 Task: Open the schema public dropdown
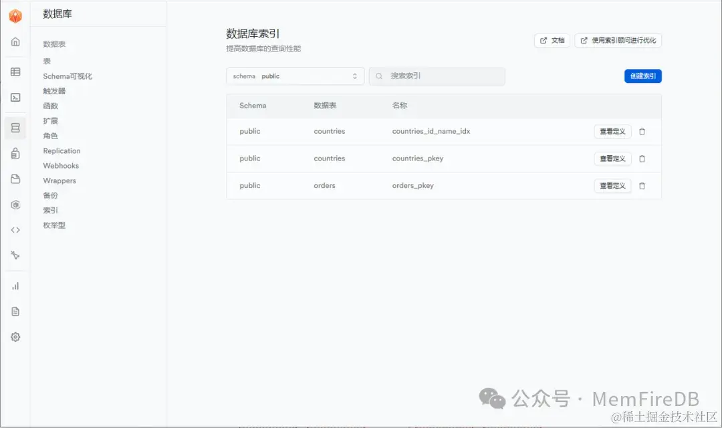coord(295,76)
